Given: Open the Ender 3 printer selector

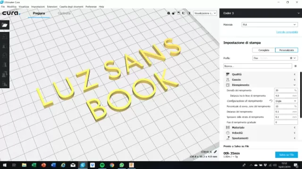Looking at the screenshot, I should click(x=260, y=13).
